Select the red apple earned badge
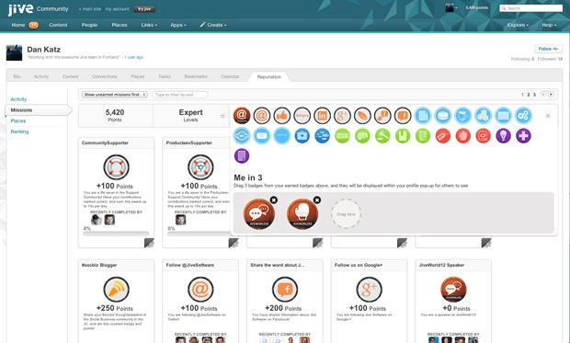The height and width of the screenshot is (343, 570). (463, 136)
